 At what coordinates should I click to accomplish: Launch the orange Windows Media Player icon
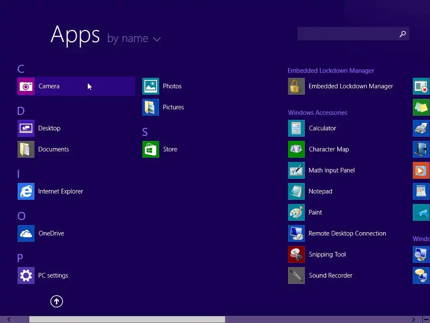click(x=421, y=170)
